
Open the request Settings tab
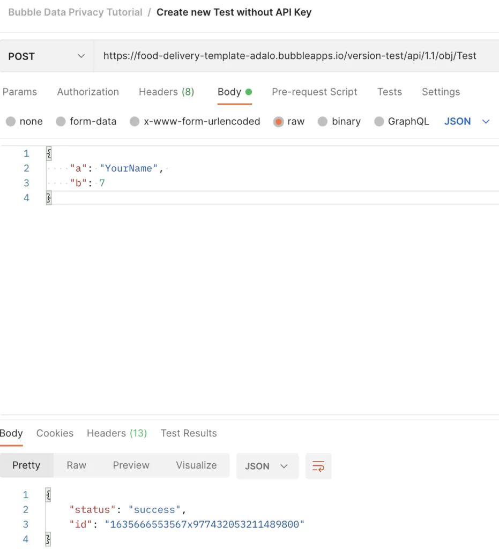[x=440, y=92]
